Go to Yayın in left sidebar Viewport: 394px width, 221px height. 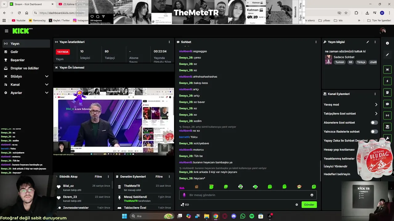26,44
